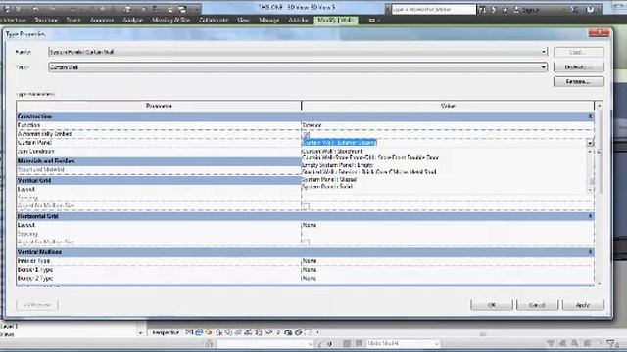The width and height of the screenshot is (627, 352).
Task: Open the Help question mark icon
Action: (590, 9)
